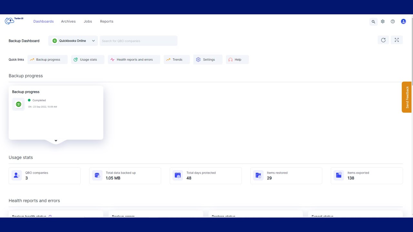Open the Trends quick link
The image size is (413, 232).
[x=177, y=60]
